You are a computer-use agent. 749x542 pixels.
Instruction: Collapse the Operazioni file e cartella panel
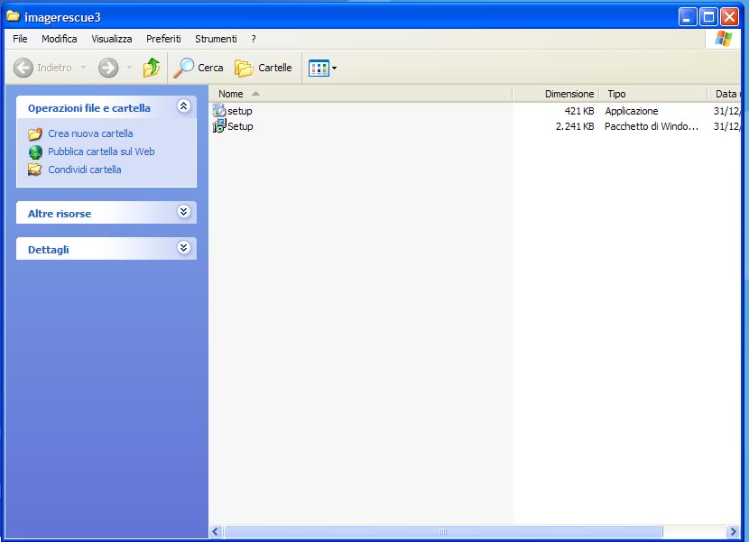[x=184, y=106]
